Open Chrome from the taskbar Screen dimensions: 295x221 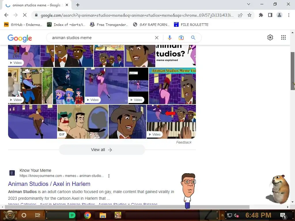tap(88, 215)
